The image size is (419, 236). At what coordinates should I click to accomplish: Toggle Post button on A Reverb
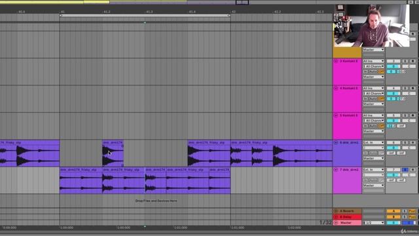[x=412, y=211]
